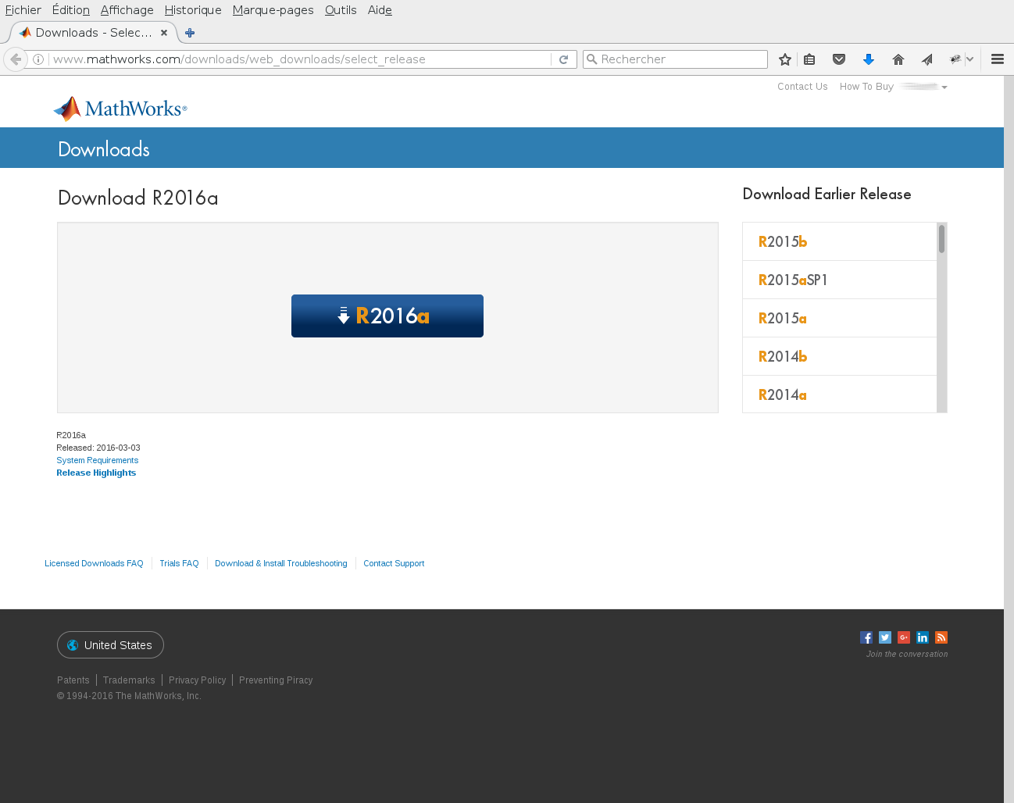The image size is (1014, 803).
Task: Select the R2015aSP1 earlier release
Action: tap(840, 280)
